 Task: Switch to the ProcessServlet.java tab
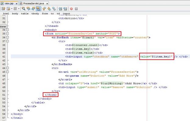(33, 3)
